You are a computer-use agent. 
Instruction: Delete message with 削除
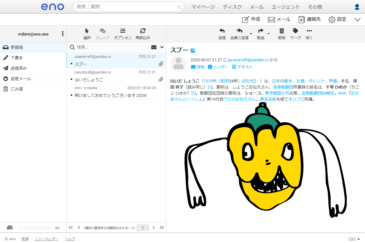point(282,34)
